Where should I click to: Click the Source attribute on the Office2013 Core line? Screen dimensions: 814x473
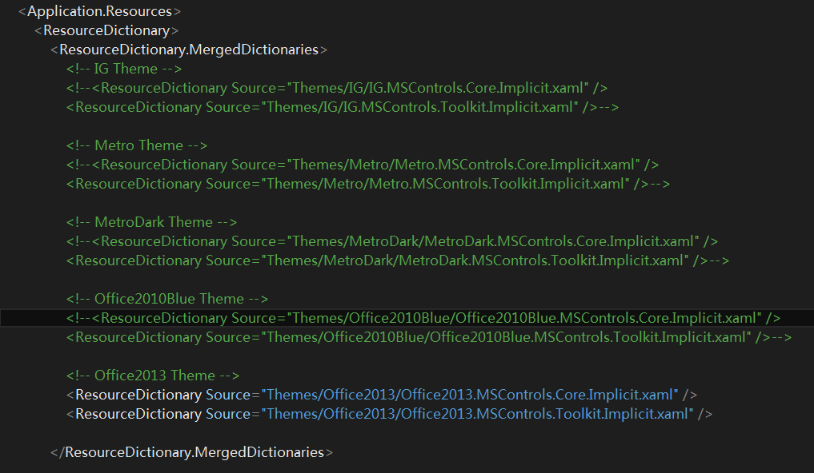coord(228,395)
